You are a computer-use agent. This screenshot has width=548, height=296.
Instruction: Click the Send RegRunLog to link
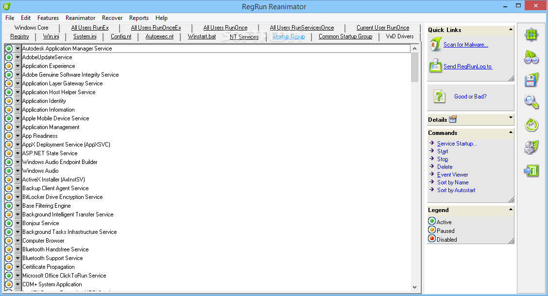pyautogui.click(x=468, y=66)
